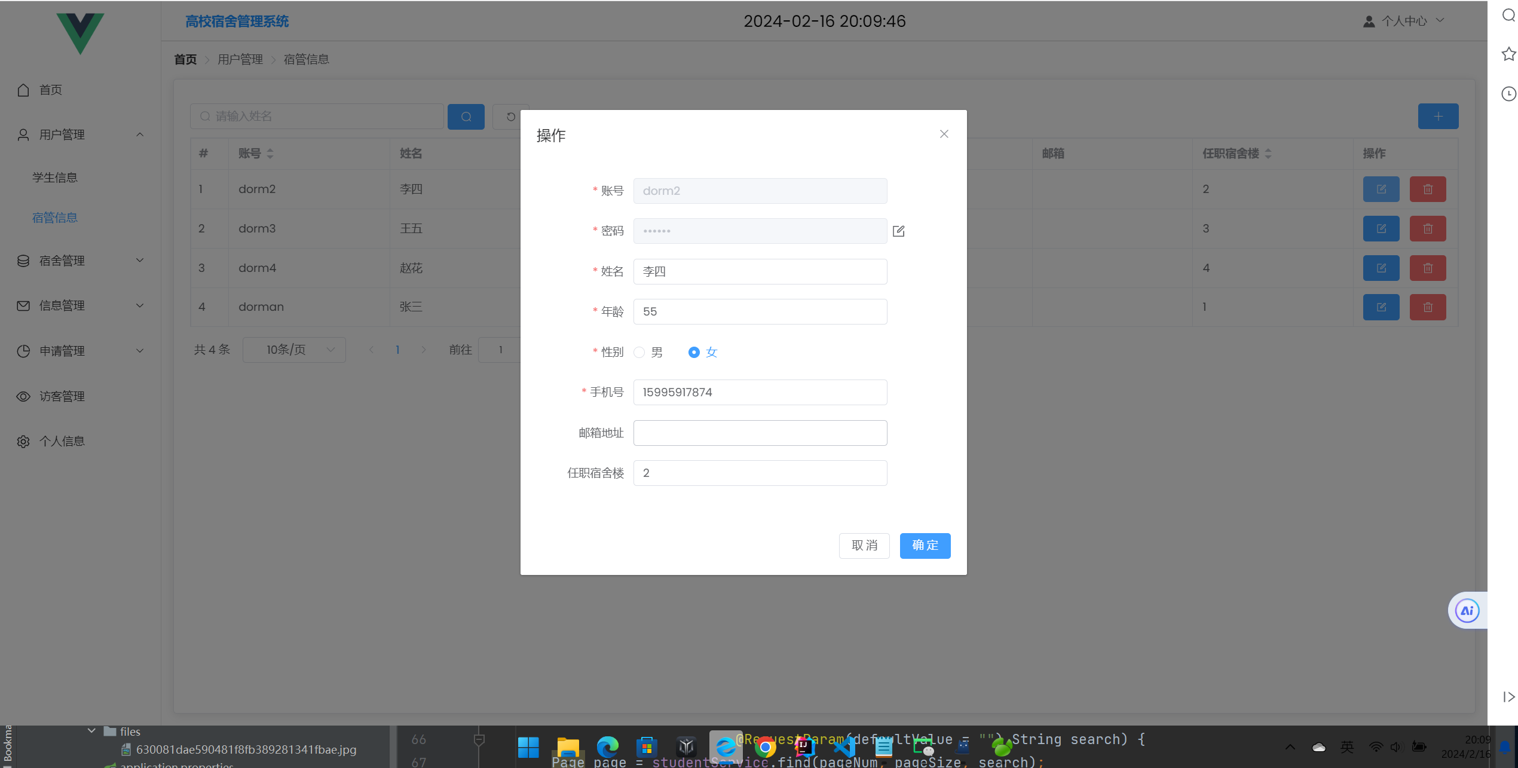
Task: Select the 女 gender radio button
Action: [693, 352]
